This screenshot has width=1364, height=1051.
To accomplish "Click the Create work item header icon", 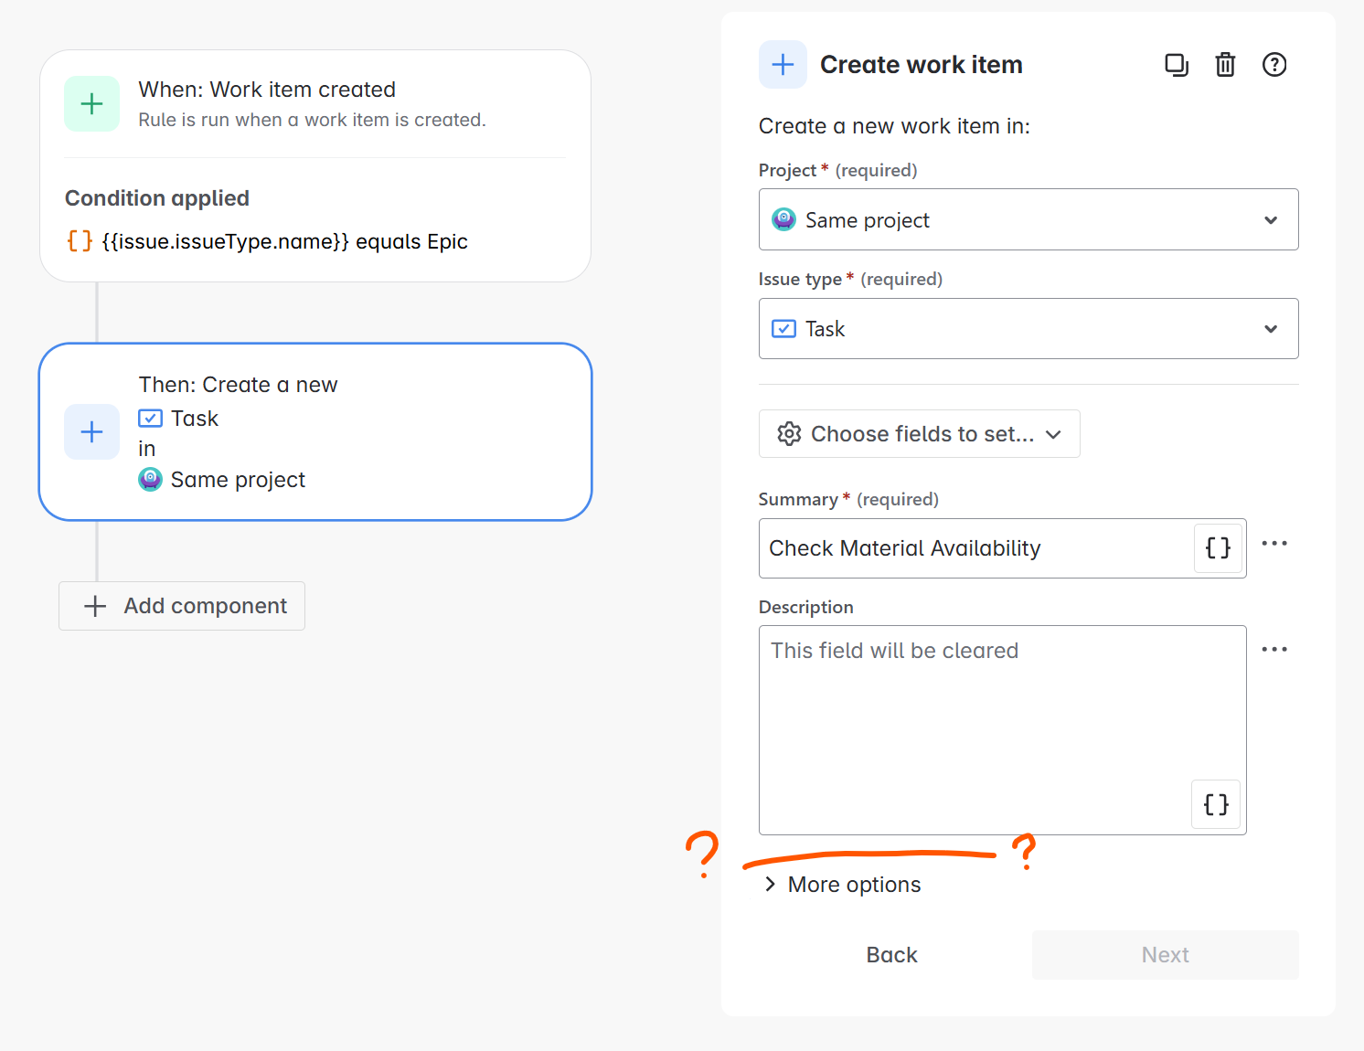I will (783, 65).
